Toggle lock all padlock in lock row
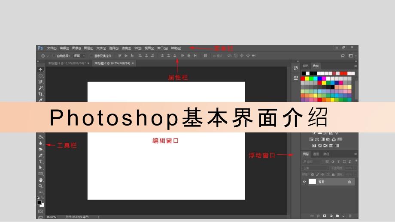395x222 pixels. tap(333, 174)
